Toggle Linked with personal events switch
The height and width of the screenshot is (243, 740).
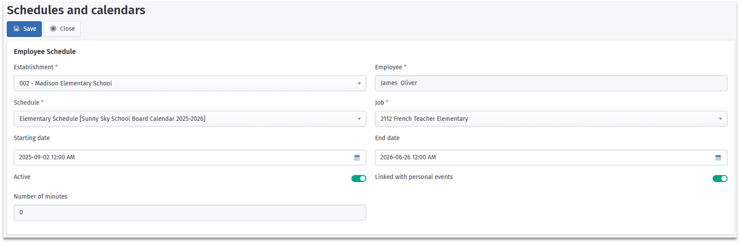tap(720, 178)
